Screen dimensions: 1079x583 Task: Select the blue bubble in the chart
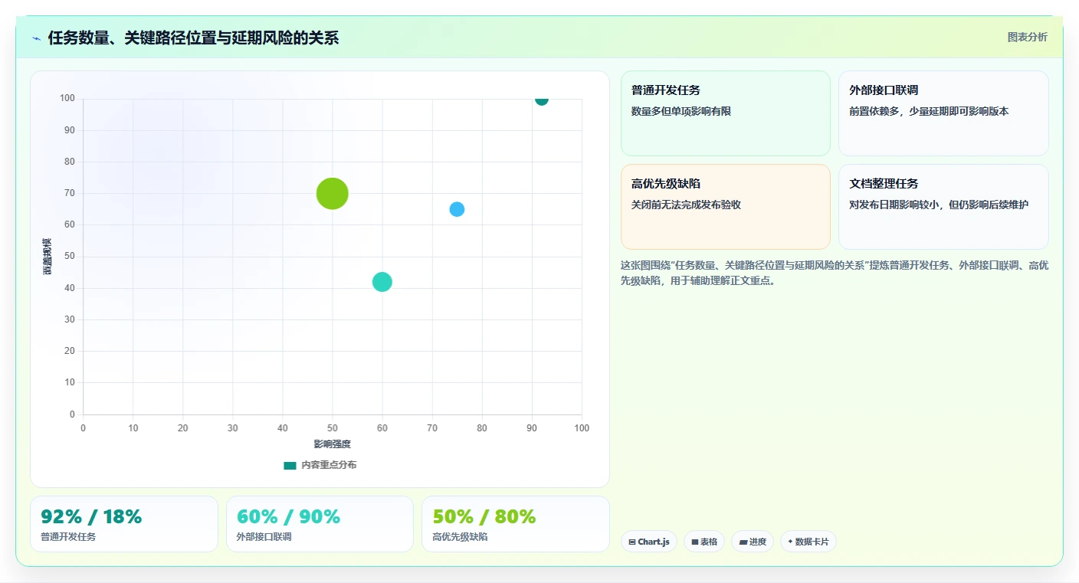click(x=457, y=209)
